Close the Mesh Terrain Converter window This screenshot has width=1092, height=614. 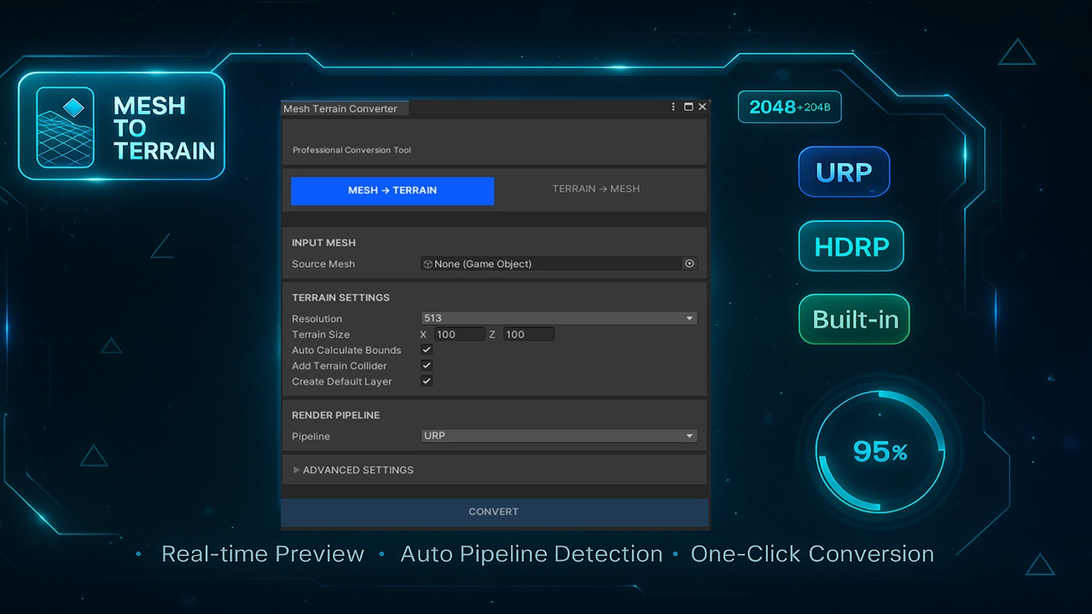(702, 107)
